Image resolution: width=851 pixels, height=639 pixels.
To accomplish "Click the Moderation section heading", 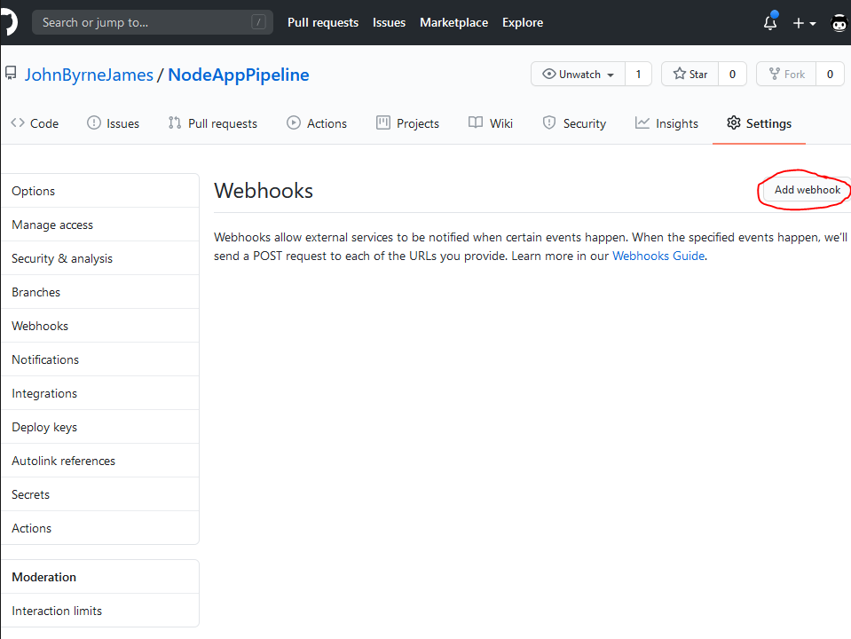I will (44, 577).
